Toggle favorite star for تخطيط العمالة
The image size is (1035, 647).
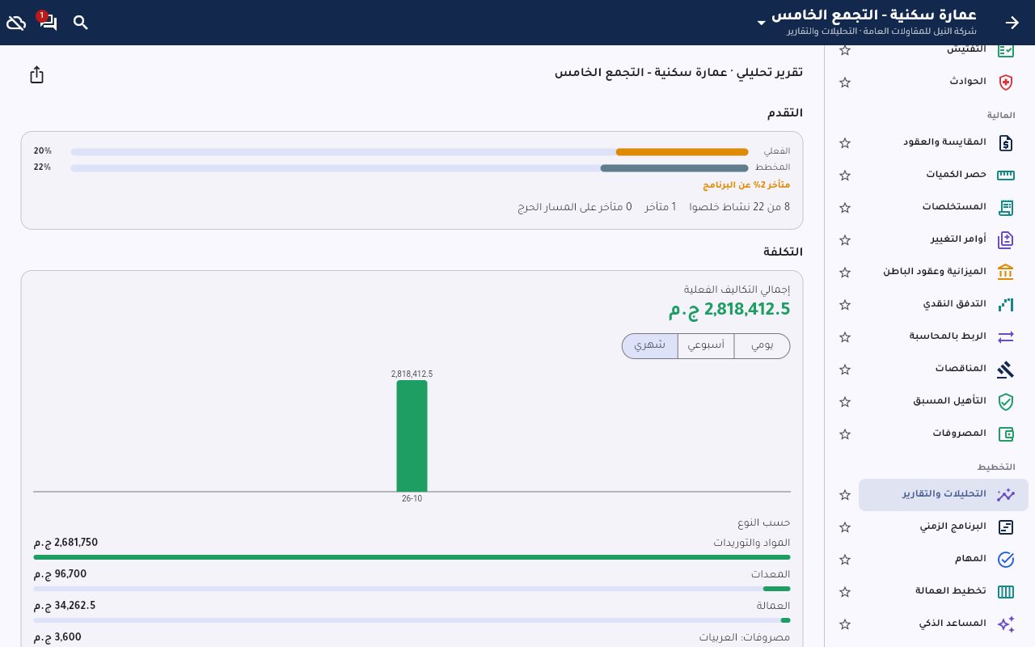tap(845, 592)
